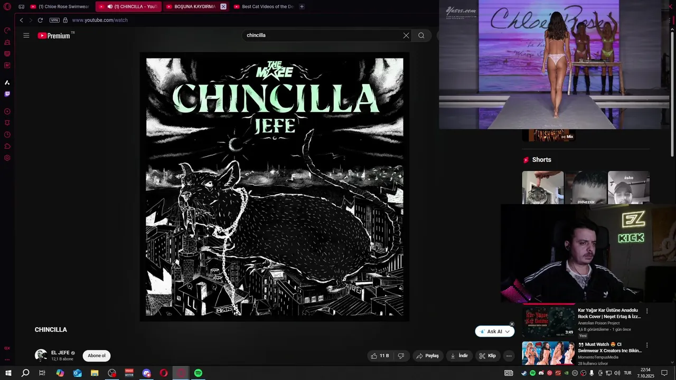This screenshot has width=676, height=380.
Task: Open the 22:54 clock and calendar
Action: (x=645, y=373)
